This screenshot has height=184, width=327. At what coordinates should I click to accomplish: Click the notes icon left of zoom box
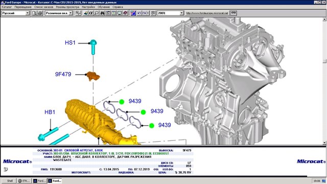coord(153,13)
